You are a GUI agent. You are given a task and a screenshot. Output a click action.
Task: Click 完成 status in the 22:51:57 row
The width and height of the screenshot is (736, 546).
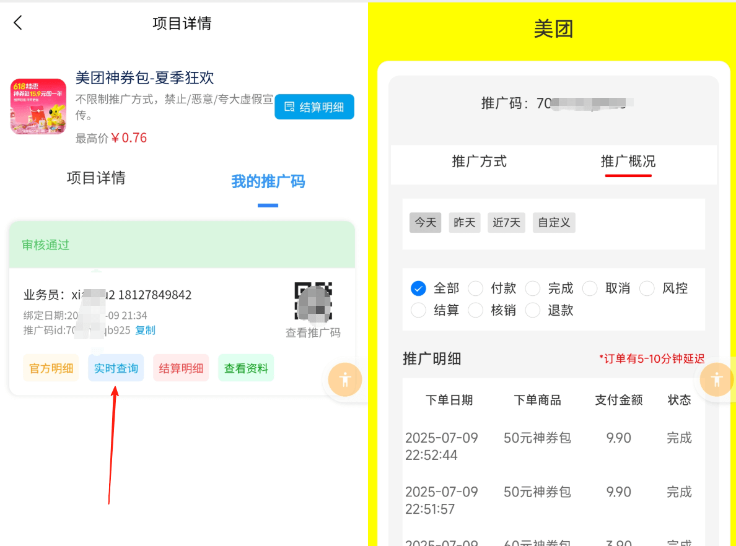[x=679, y=492]
